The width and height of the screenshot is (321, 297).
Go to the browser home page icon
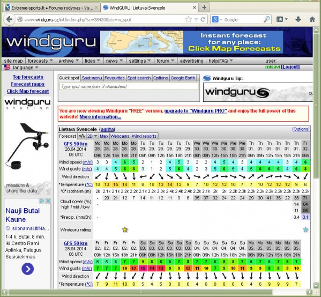[312, 19]
